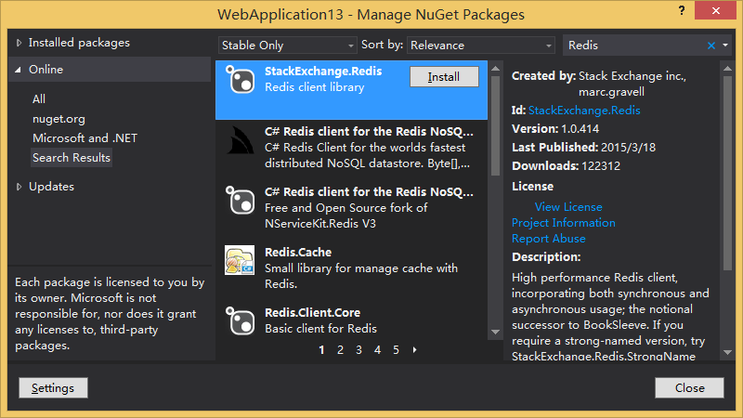
Task: Open the Sort by Relevance dropdown
Action: pos(481,46)
